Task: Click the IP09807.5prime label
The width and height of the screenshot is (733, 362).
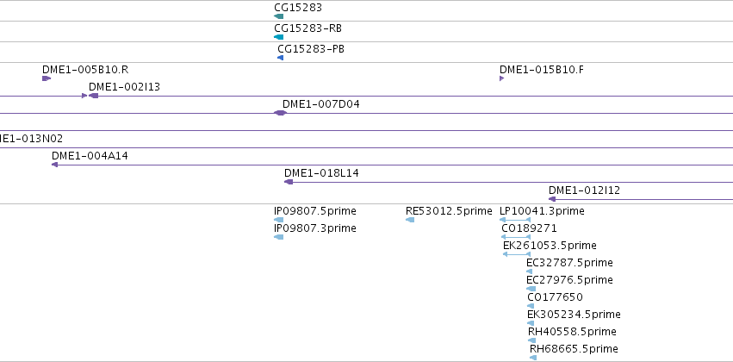Action: tap(315, 211)
